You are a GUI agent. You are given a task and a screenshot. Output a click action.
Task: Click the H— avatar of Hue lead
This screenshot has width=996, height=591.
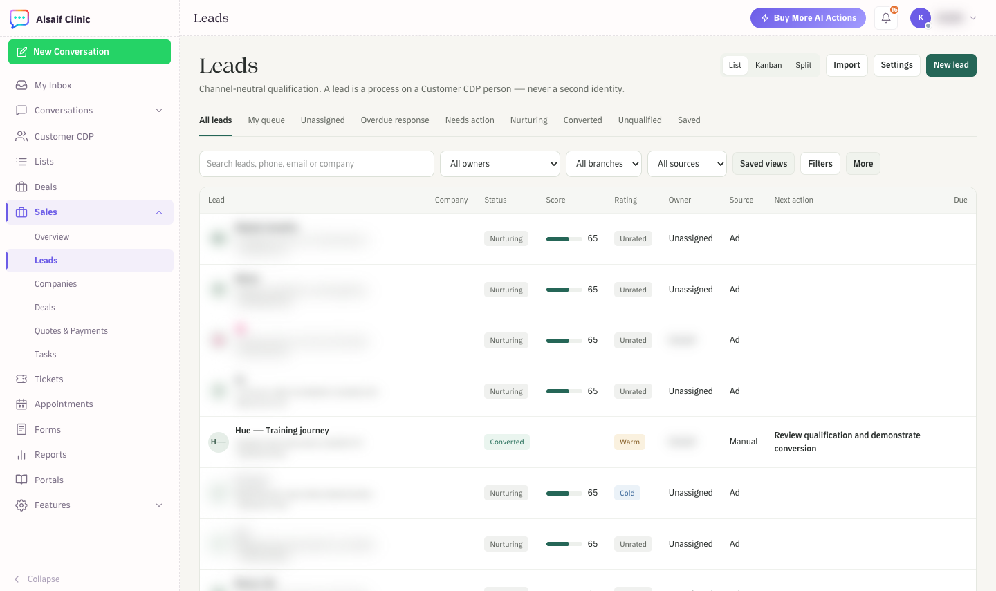coord(219,442)
